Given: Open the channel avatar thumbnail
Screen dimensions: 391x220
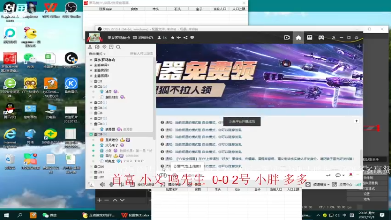Looking at the screenshot, I should coord(94,38).
